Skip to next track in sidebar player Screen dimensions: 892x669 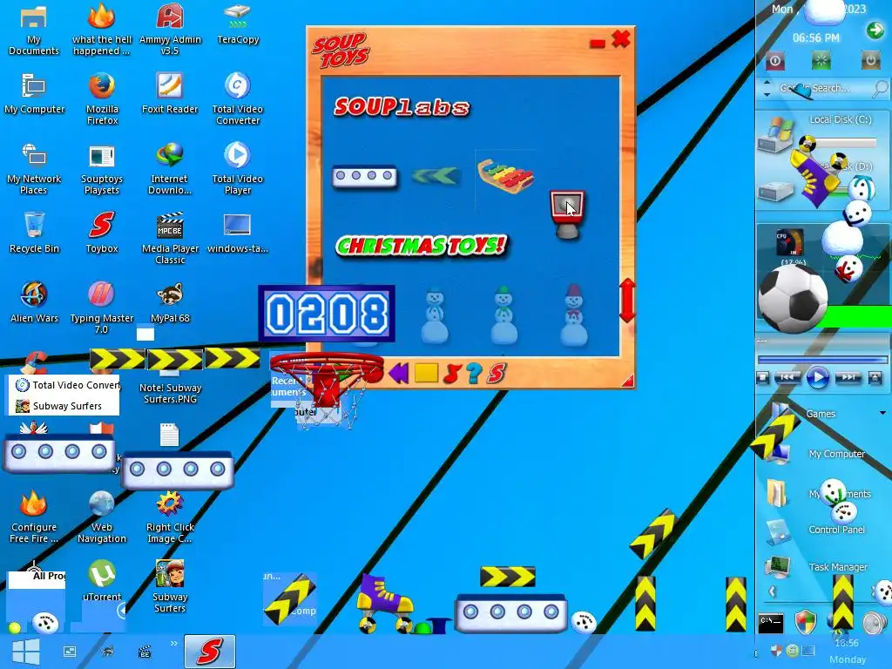coord(848,378)
